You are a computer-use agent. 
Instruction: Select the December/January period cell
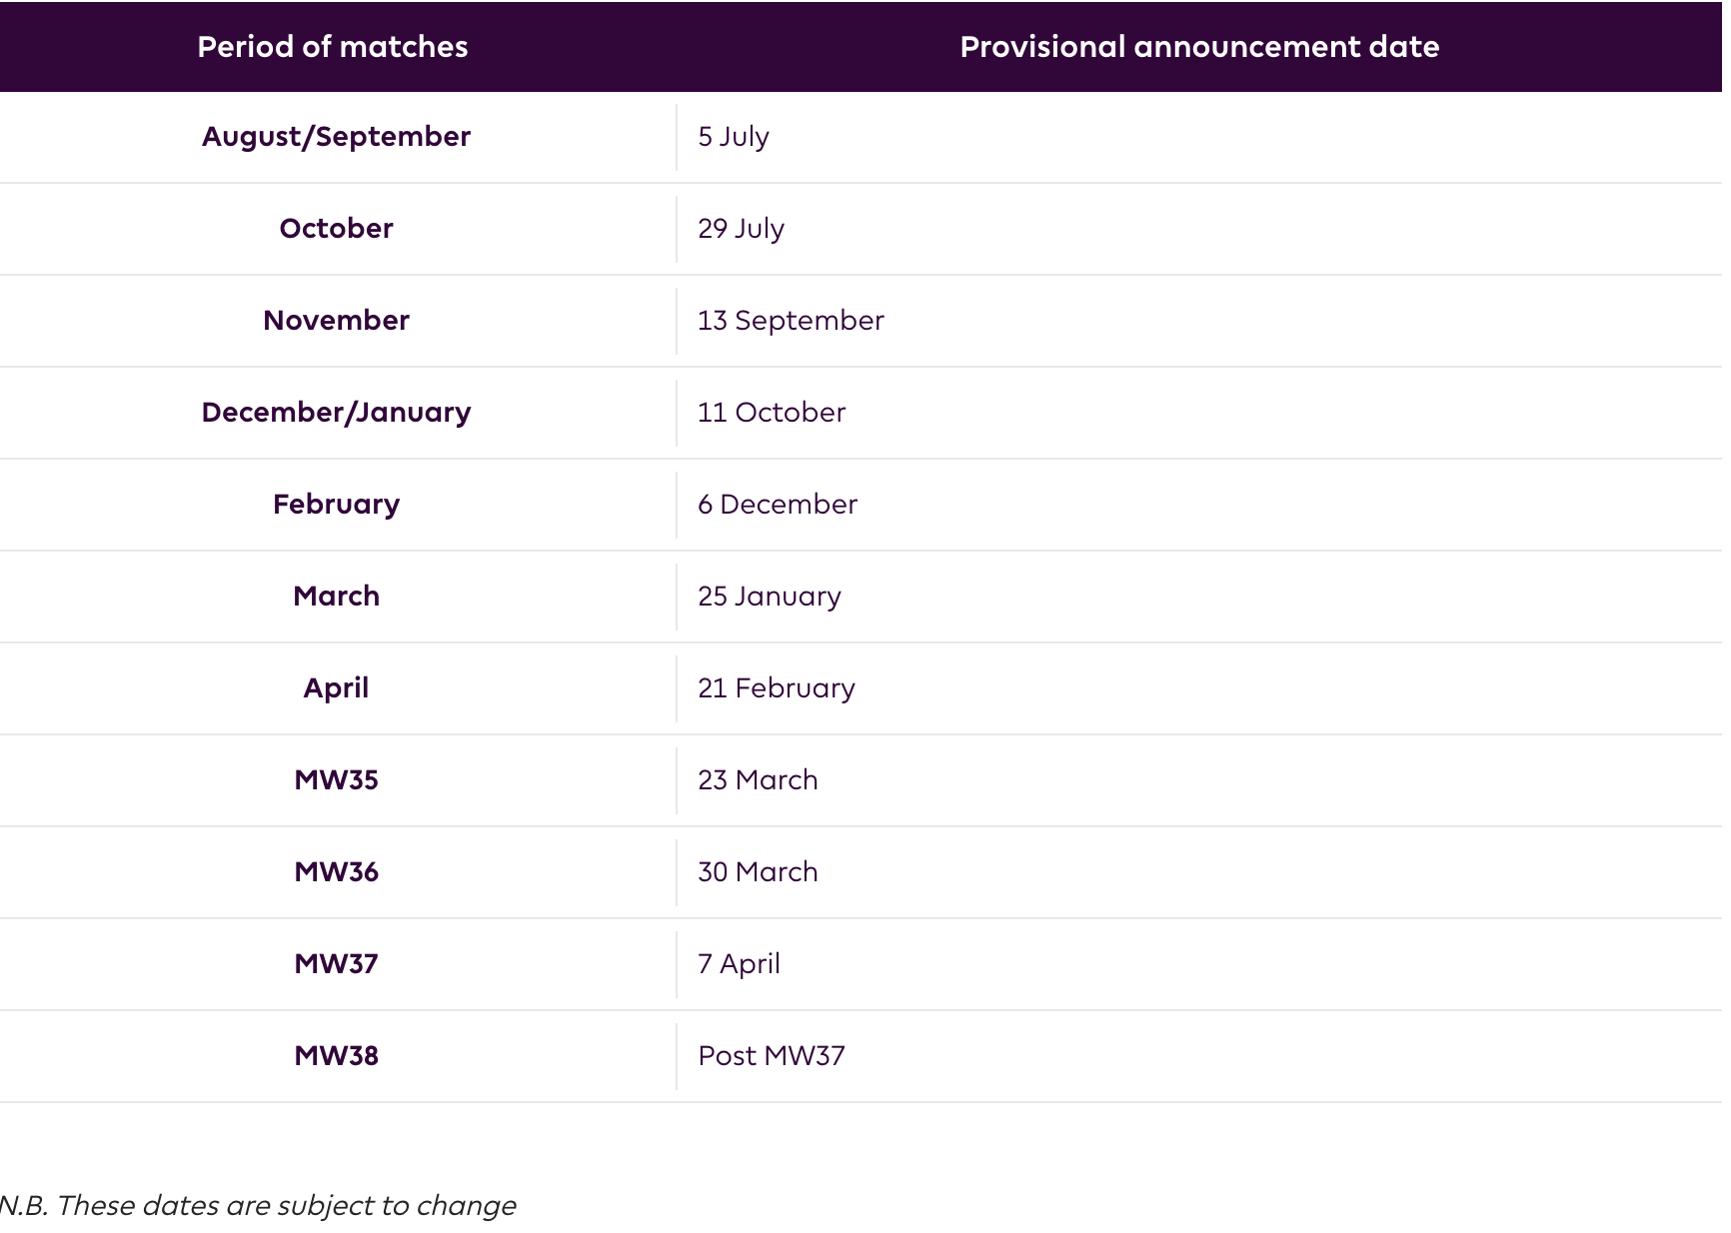336,413
